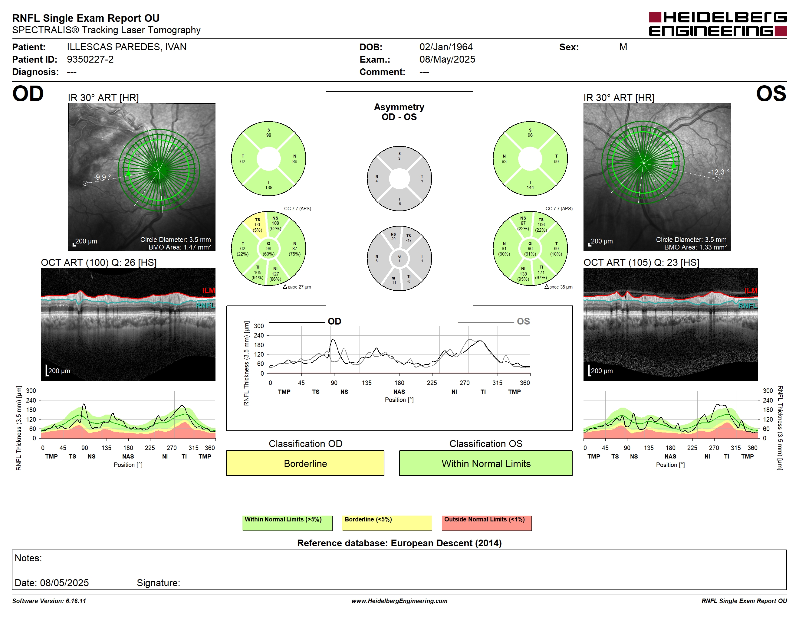Click the OD six-sector Garway-Heath pie chart
Viewport: 799px width, 617px height.
tap(268, 249)
